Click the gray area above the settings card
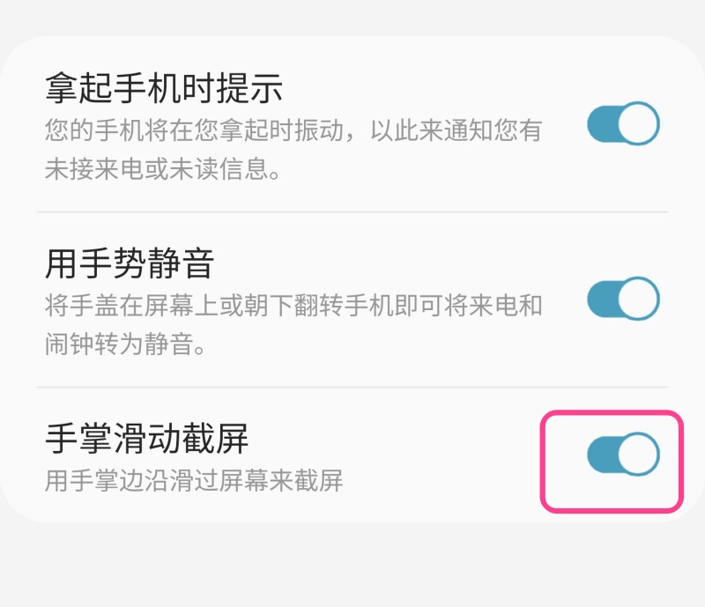The image size is (705, 607). tap(352, 16)
